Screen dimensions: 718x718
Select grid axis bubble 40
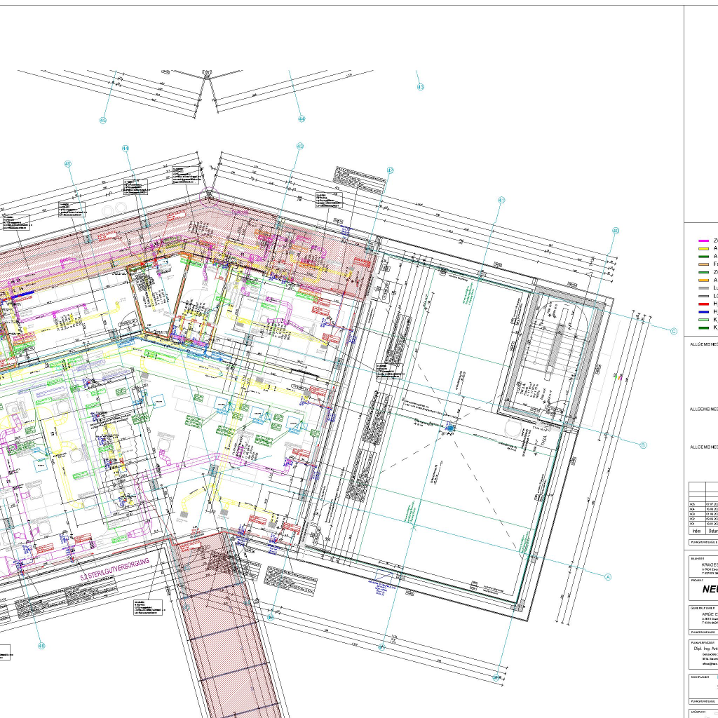click(616, 231)
